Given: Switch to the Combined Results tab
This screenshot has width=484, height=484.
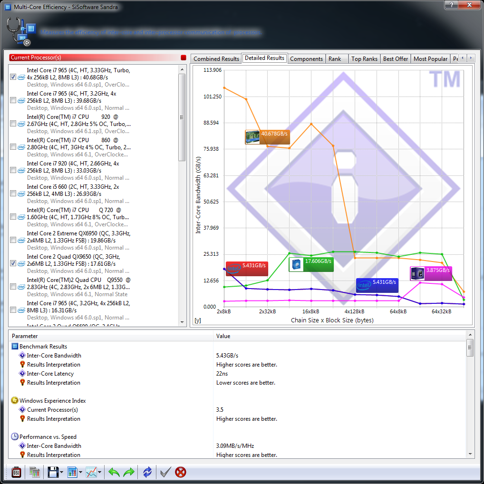Looking at the screenshot, I should (216, 58).
